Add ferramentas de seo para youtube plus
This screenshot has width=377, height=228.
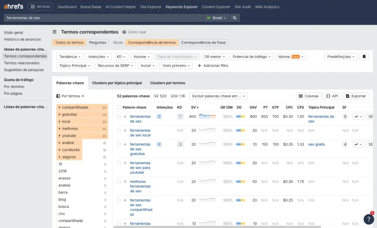click(x=125, y=163)
